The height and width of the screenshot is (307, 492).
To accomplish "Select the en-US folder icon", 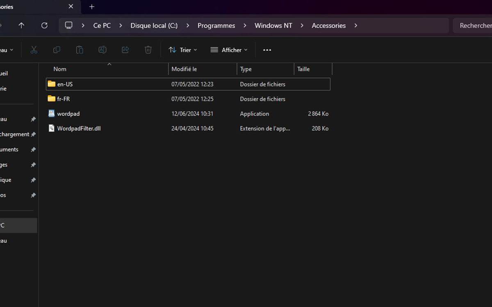I will point(51,84).
